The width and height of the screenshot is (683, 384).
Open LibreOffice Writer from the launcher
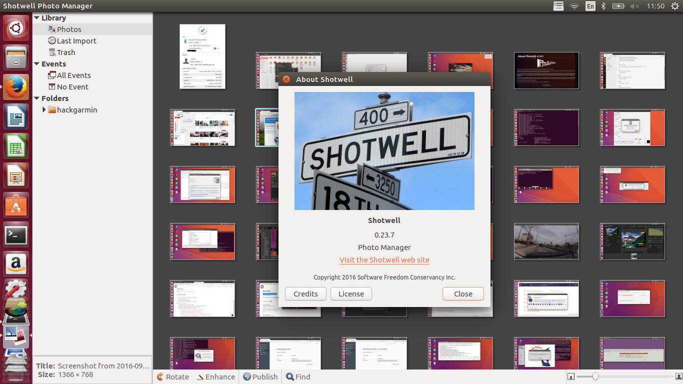point(16,117)
